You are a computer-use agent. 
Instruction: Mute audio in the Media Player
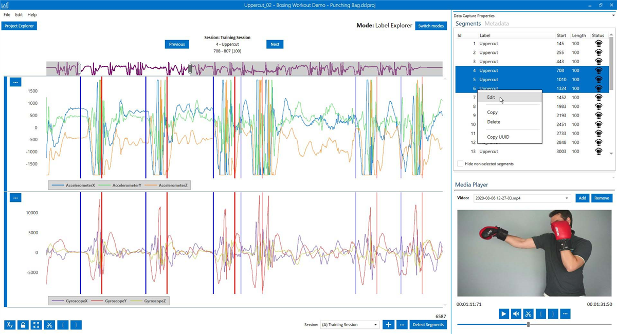[x=516, y=313]
